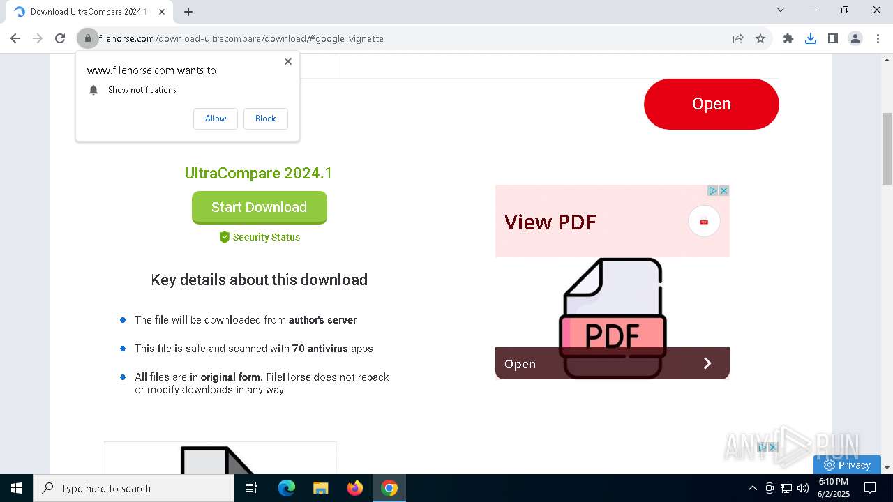This screenshot has width=893, height=502.
Task: Select the Download UltraCompare 2024.1 tab
Action: click(x=89, y=12)
